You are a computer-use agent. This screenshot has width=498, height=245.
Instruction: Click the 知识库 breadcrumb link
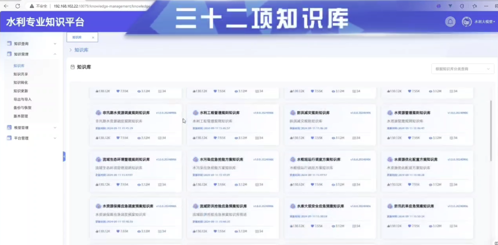click(81, 50)
